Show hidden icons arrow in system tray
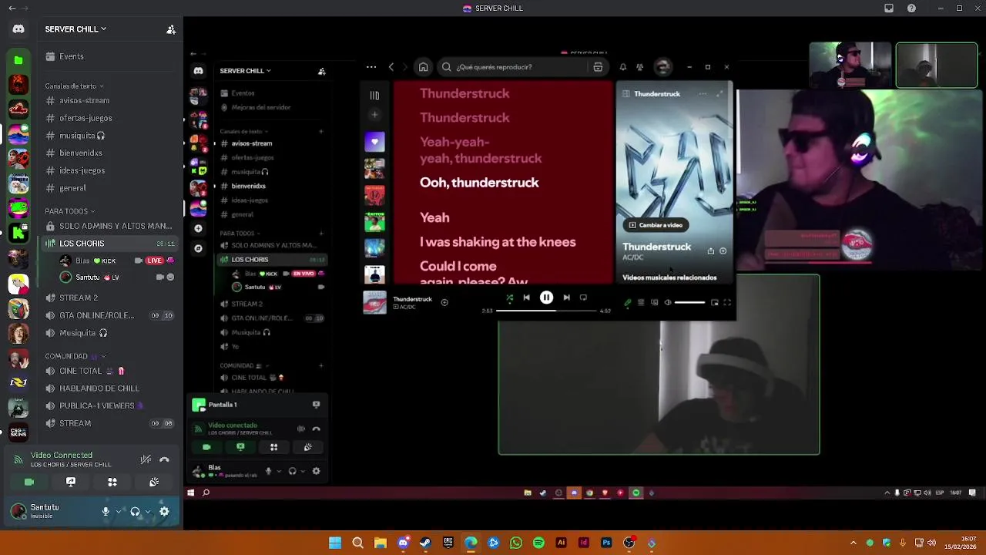 (853, 543)
